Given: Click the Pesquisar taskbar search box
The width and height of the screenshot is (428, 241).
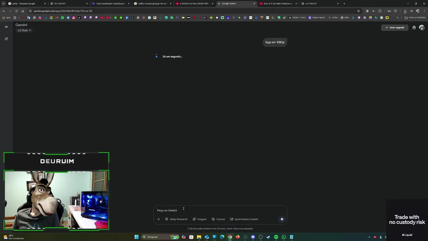Looking at the screenshot, I should (x=160, y=237).
